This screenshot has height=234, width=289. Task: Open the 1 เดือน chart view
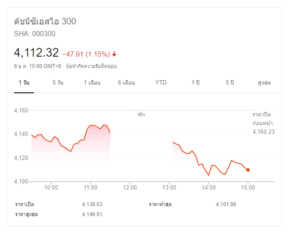(92, 82)
